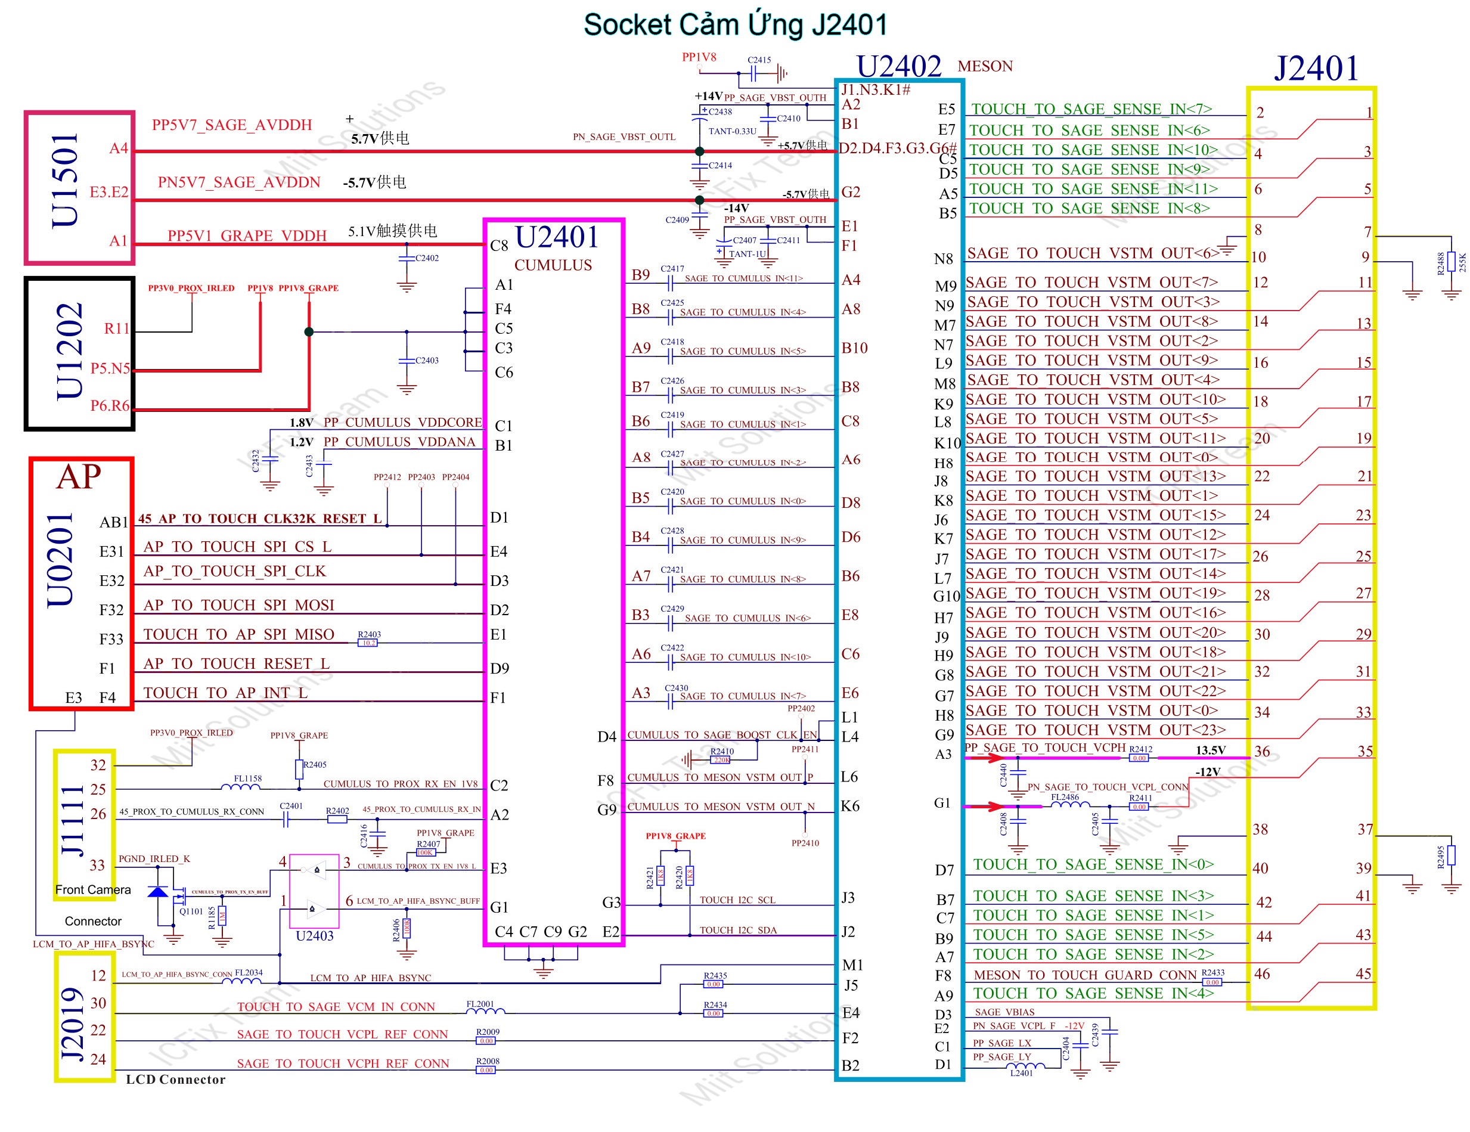Click the 'Socket Cảm Ứng J2401' title

pos(735,25)
